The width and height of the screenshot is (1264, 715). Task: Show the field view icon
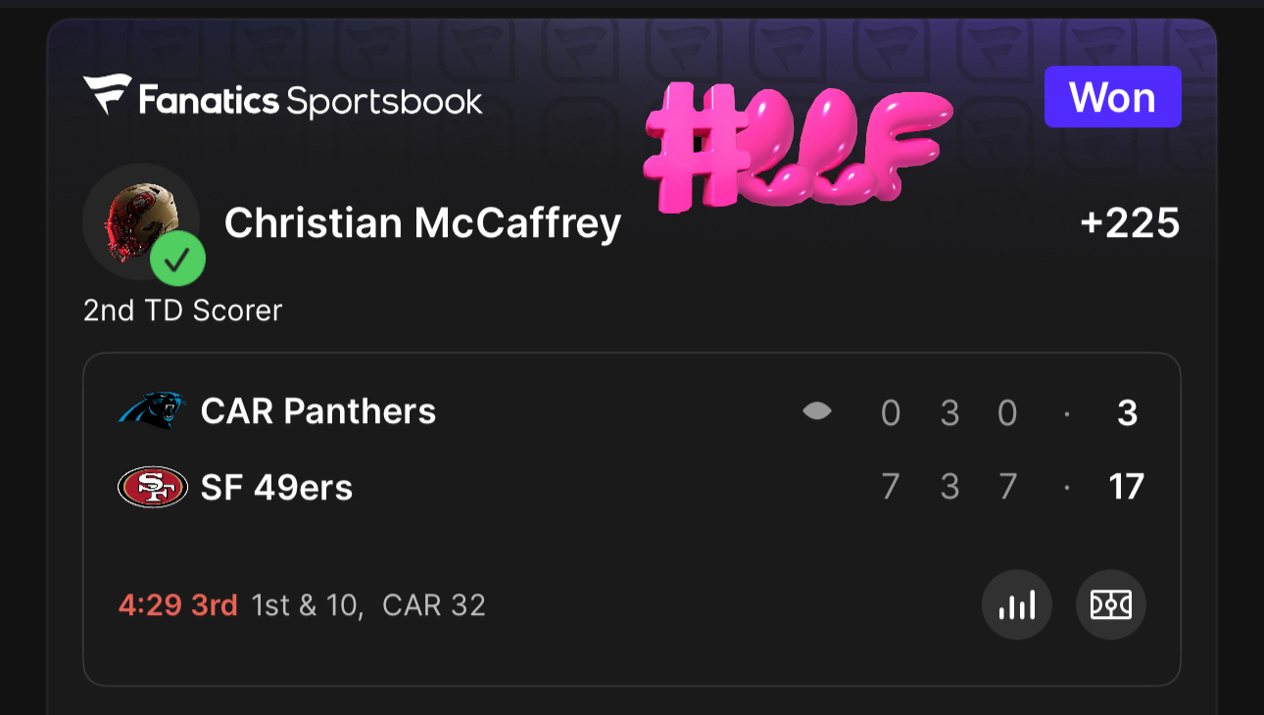[1110, 605]
